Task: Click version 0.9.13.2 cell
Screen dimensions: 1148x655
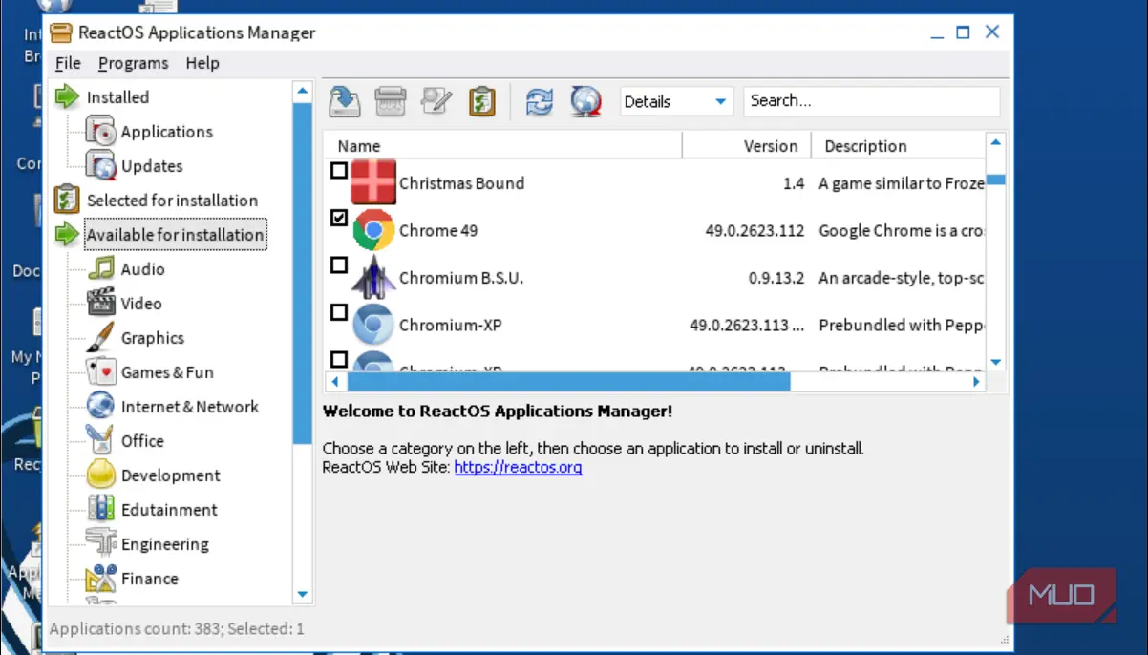Action: pos(776,278)
